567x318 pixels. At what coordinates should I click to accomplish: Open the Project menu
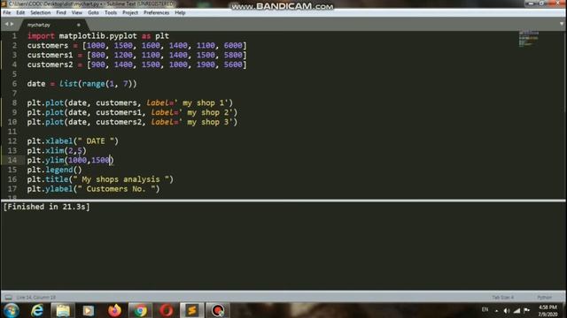tap(130, 12)
